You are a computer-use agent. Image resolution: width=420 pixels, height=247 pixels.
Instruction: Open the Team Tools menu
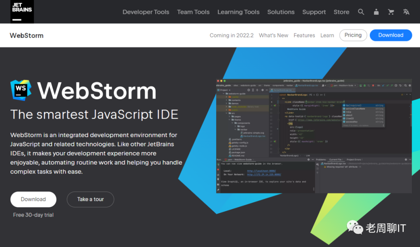(193, 12)
